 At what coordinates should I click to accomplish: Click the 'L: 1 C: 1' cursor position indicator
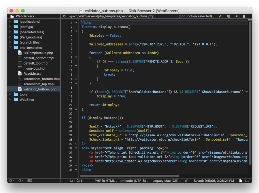tap(76, 181)
